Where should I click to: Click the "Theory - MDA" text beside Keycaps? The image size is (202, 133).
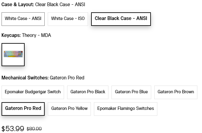[x=36, y=35]
